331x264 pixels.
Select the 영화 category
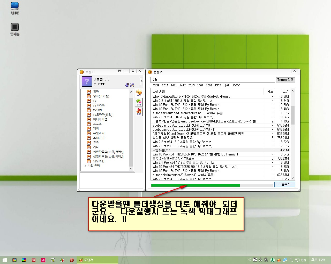(x=96, y=92)
